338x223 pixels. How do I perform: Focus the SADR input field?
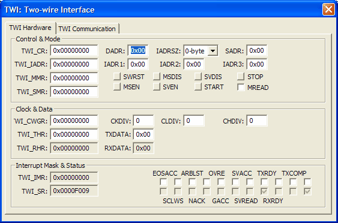257,50
